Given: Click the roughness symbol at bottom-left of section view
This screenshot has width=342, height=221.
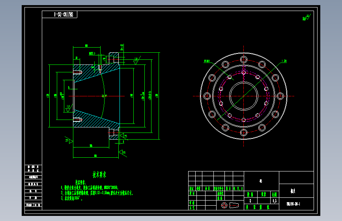Looking at the screenshot, I should [x=69, y=140].
